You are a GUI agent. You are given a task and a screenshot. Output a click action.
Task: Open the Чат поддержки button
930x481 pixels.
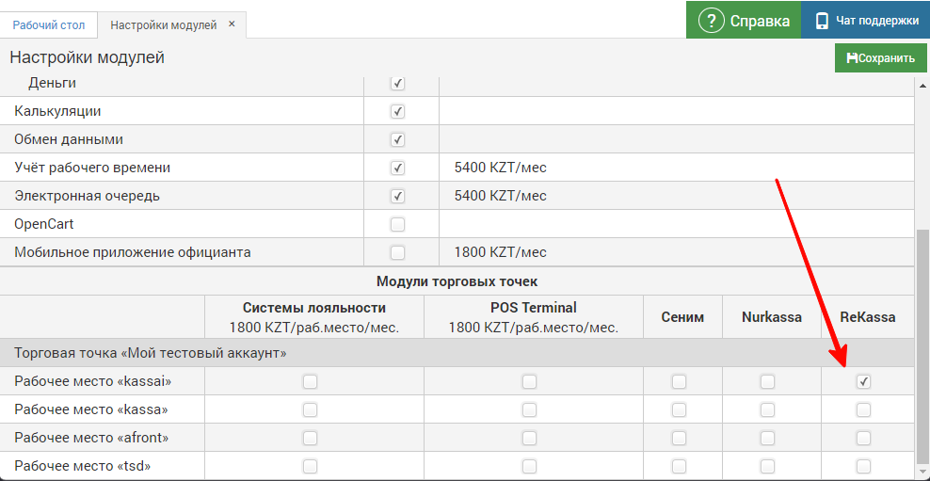pos(864,21)
